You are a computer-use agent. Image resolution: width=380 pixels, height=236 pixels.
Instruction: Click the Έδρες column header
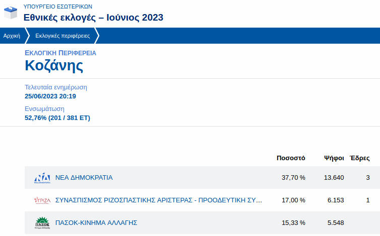coord(360,158)
